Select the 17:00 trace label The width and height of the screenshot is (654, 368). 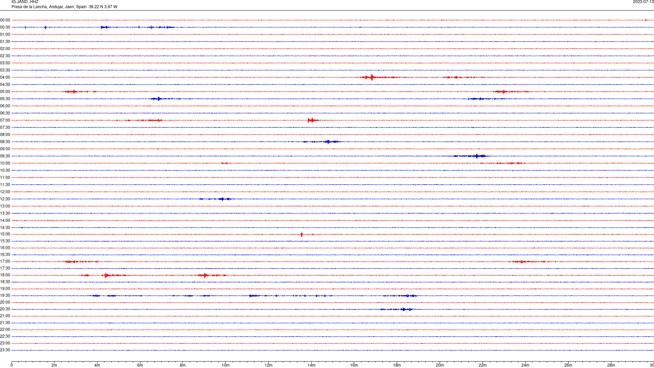point(5,261)
